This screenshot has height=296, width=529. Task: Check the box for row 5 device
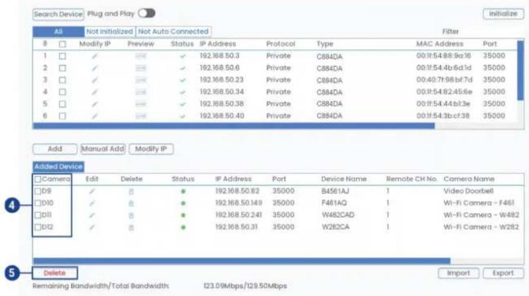click(x=63, y=104)
